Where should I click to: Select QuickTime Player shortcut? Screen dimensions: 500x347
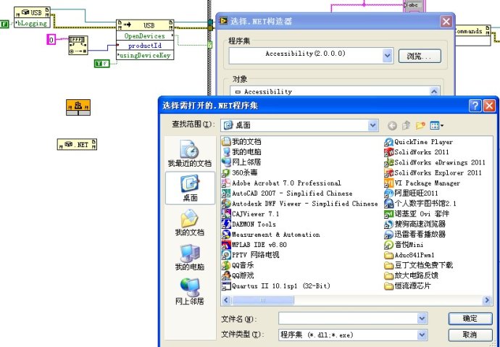coord(418,141)
